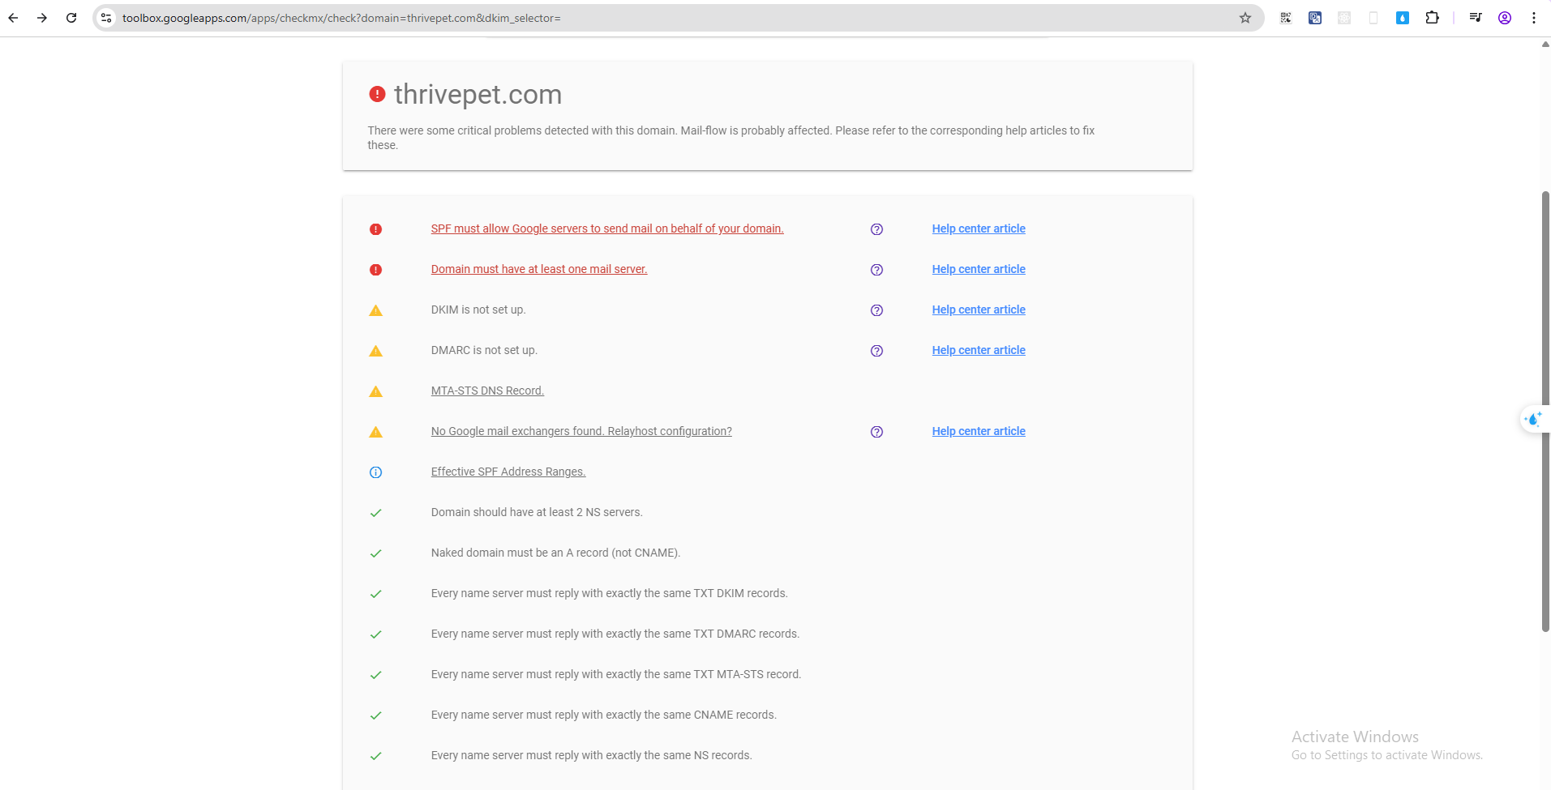Click green check next to same NS records row
Viewport: 1551px width, 790px height.
[x=375, y=756]
